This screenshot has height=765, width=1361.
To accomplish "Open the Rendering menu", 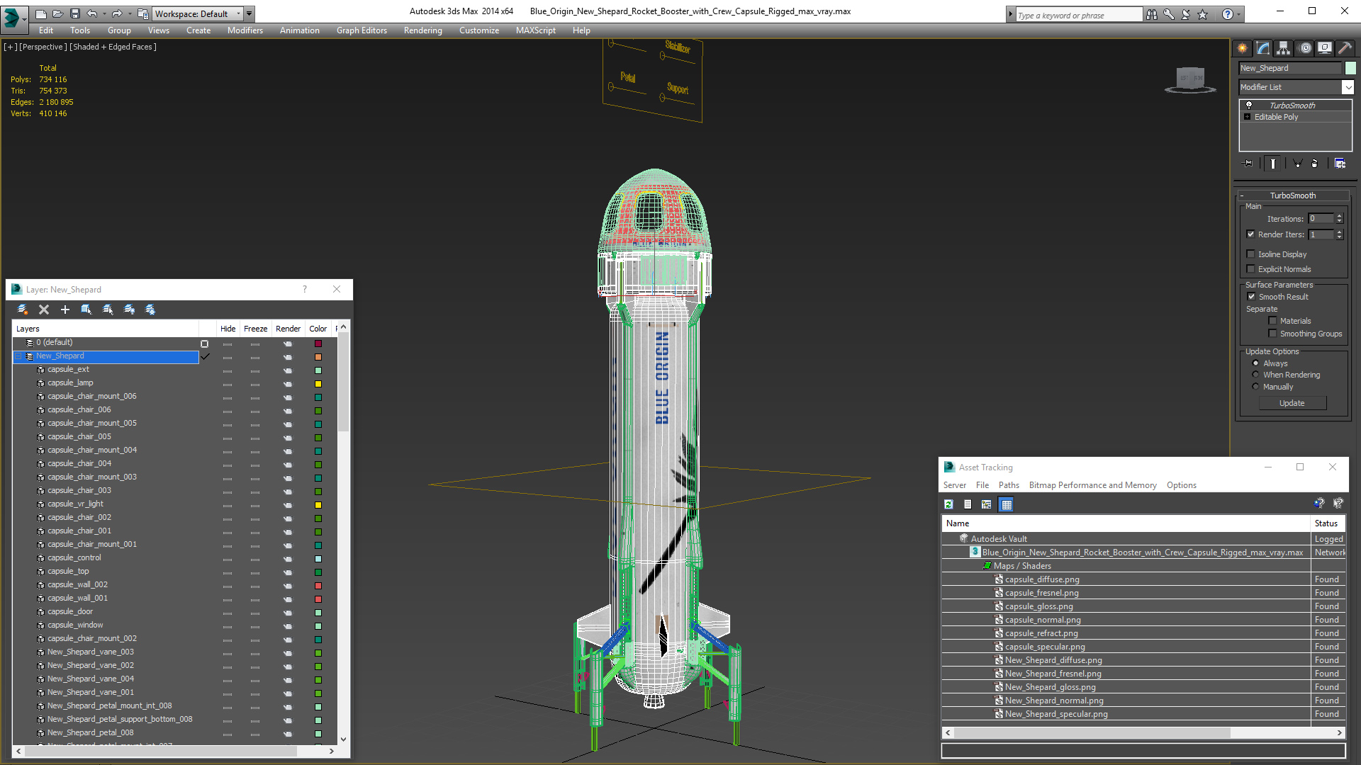I will pyautogui.click(x=422, y=30).
